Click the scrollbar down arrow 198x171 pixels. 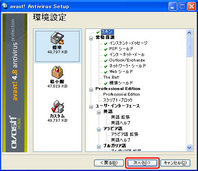tap(189, 147)
